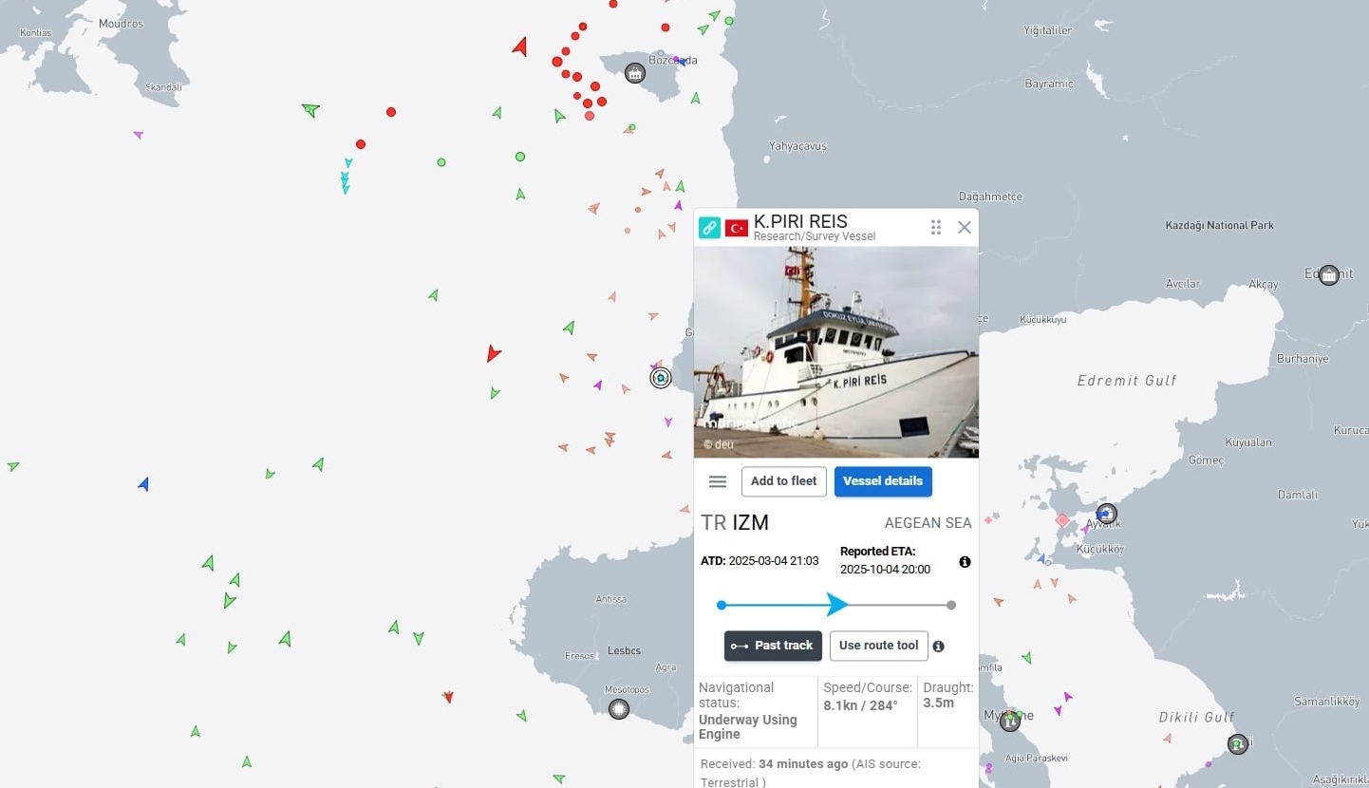Image resolution: width=1369 pixels, height=788 pixels.
Task: Click the Use route tool button
Action: (x=879, y=646)
